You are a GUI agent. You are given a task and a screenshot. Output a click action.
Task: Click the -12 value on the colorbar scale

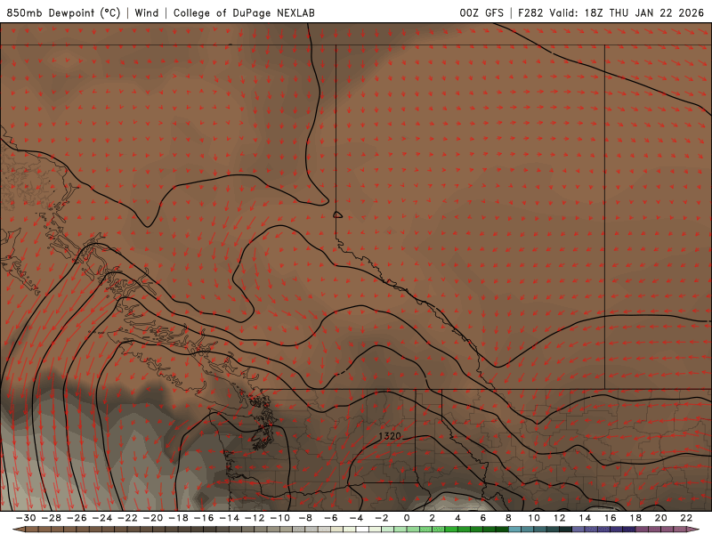[x=255, y=518]
